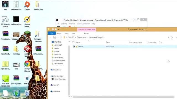Click the Properties icon in quick access toolbar
This screenshot has width=177, height=99.
coord(53,29)
